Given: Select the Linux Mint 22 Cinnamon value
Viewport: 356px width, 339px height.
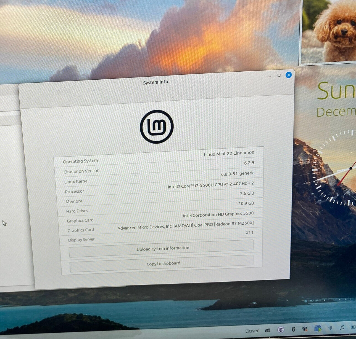Looking at the screenshot, I should click(x=229, y=153).
